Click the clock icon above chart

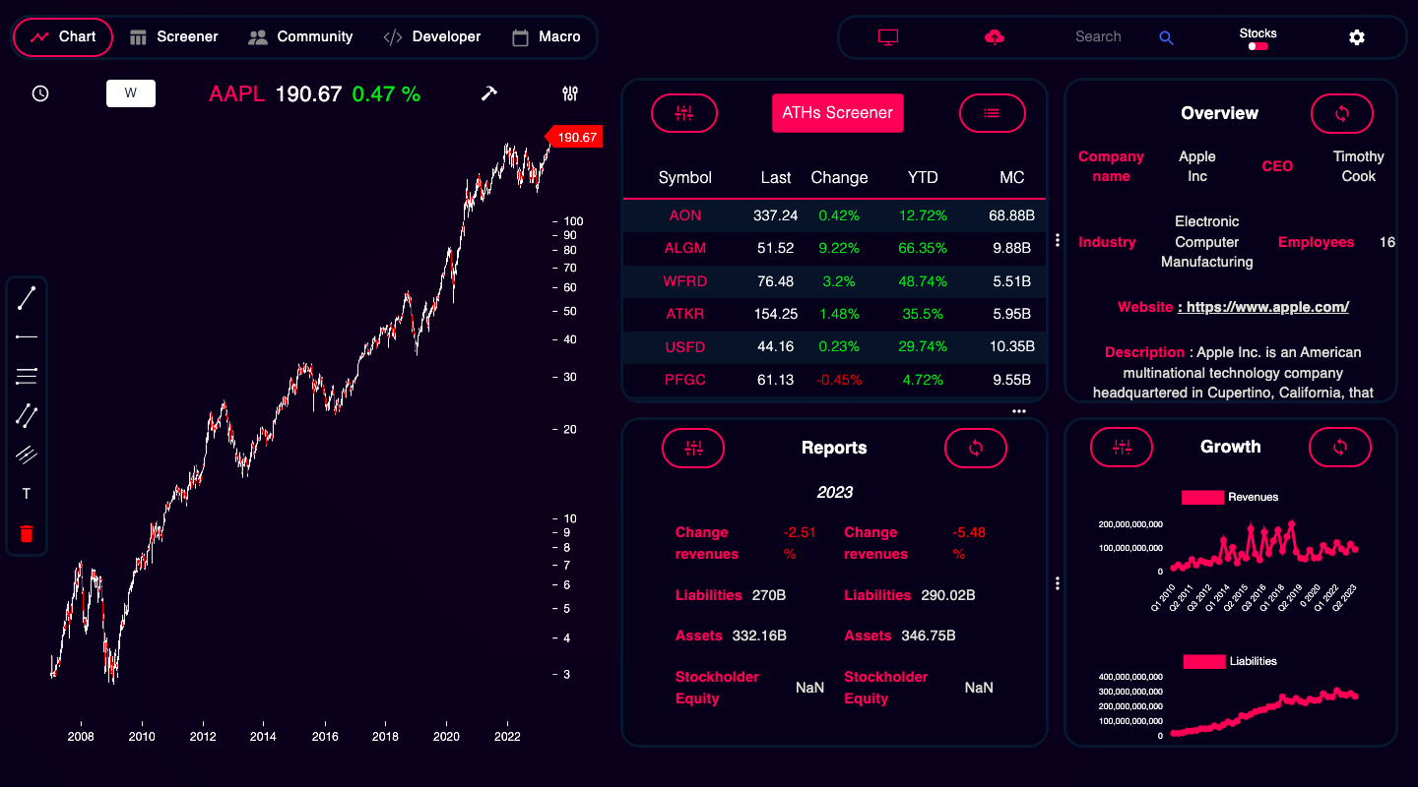pos(40,93)
